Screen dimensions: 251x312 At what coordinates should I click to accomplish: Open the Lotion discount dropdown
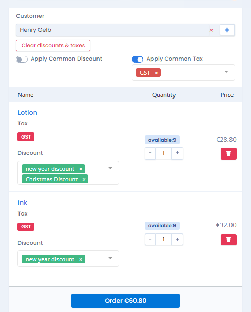coord(110,168)
